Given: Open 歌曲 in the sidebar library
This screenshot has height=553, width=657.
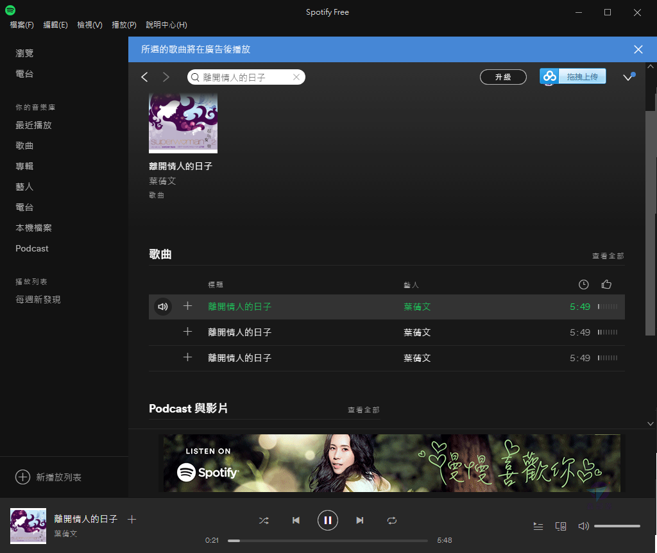Looking at the screenshot, I should click(24, 146).
